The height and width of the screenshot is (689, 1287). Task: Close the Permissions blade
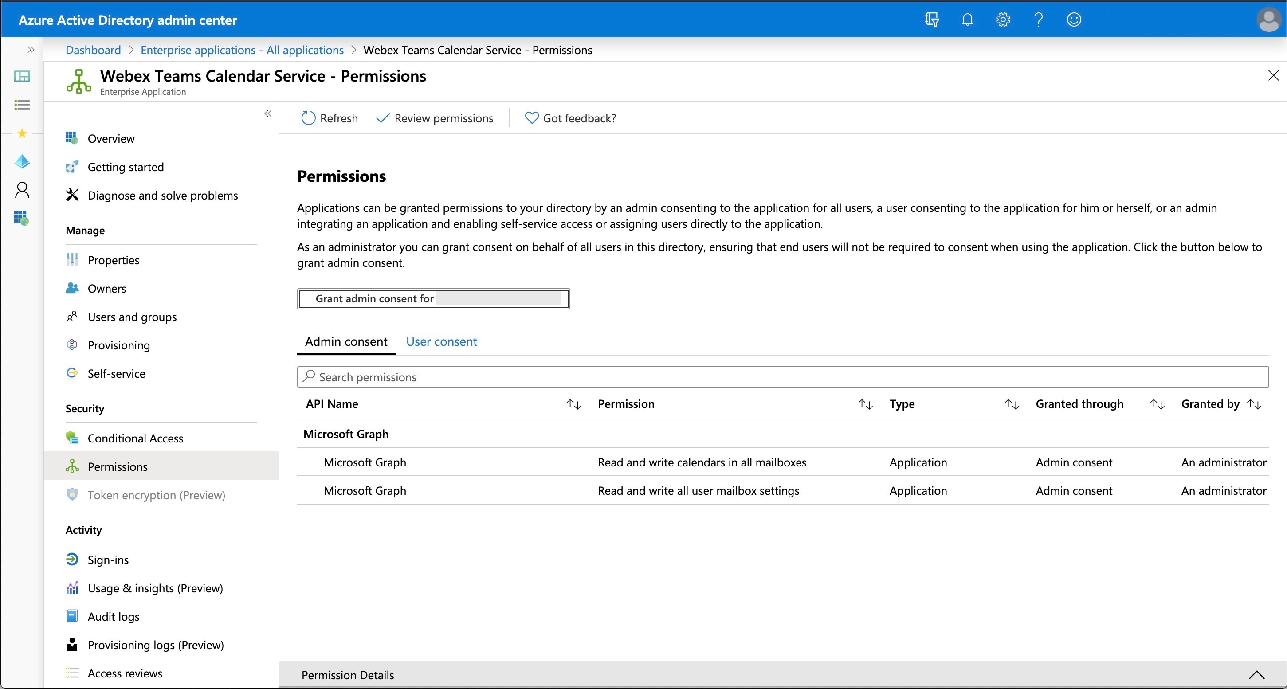(x=1274, y=75)
